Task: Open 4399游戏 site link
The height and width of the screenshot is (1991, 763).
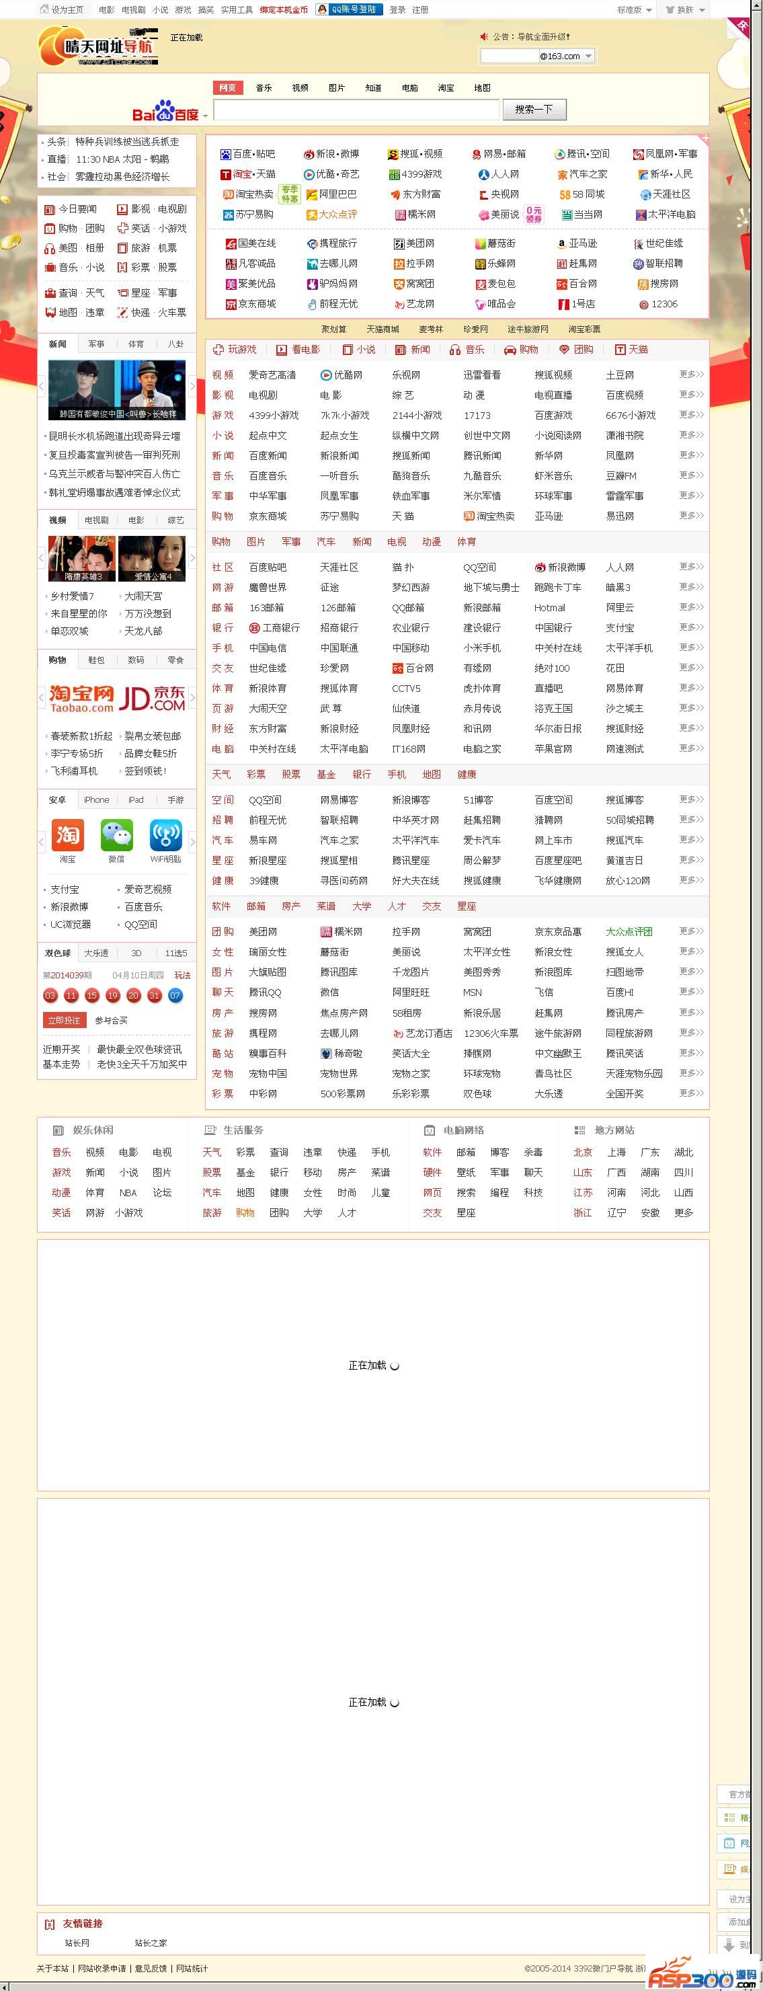Action: click(415, 174)
